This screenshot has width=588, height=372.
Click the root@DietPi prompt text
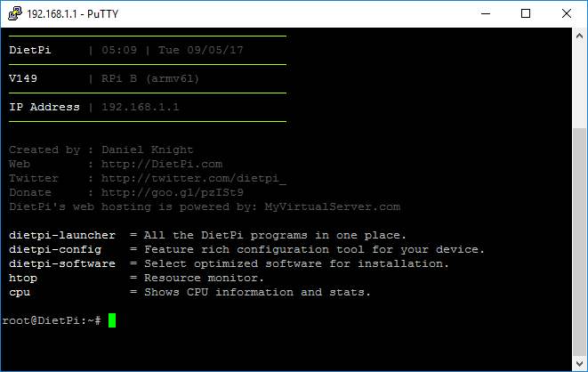click(52, 320)
